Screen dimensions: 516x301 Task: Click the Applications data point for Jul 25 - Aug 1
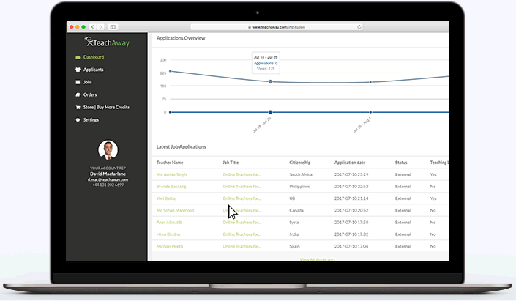click(x=371, y=112)
